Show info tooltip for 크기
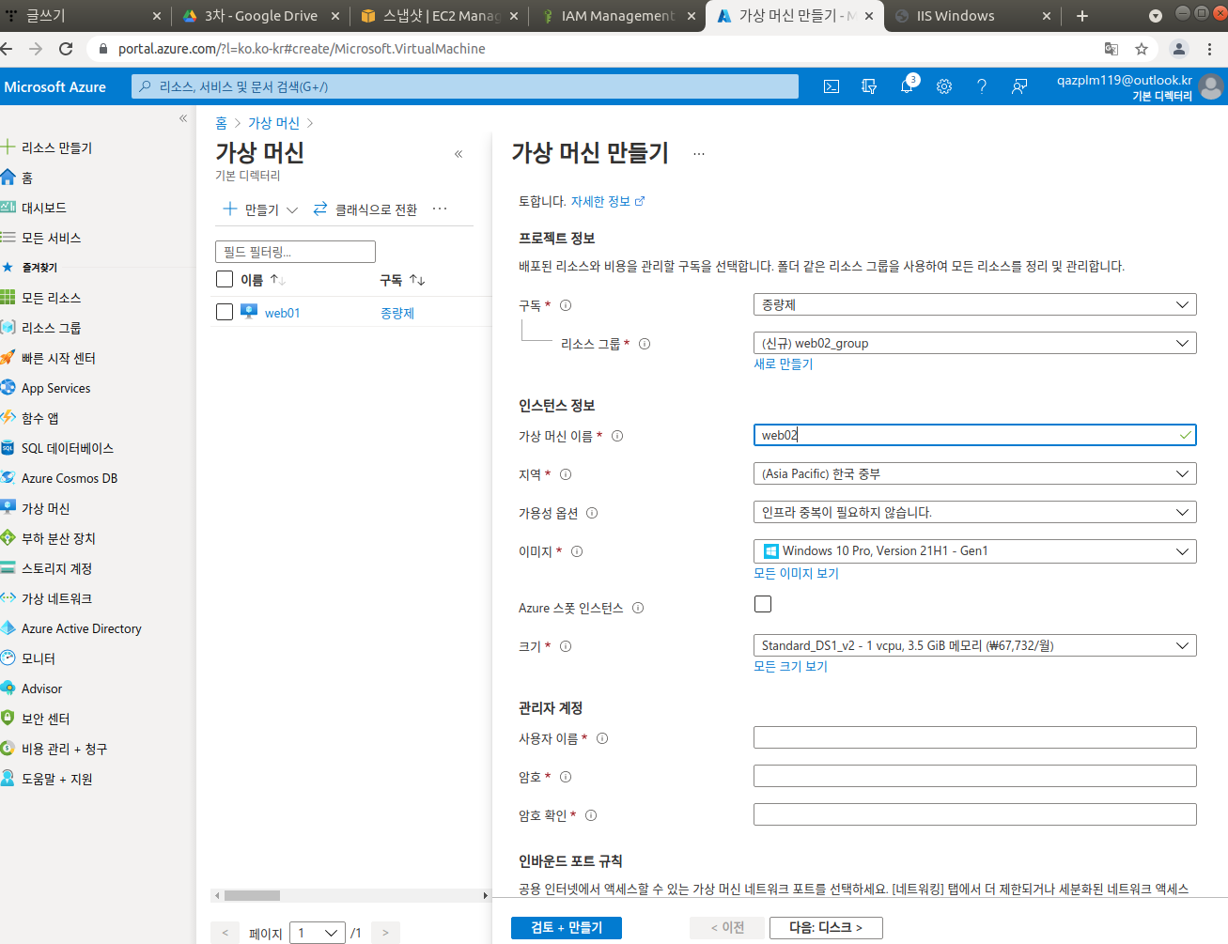Image resolution: width=1228 pixels, height=944 pixels. pyautogui.click(x=566, y=646)
